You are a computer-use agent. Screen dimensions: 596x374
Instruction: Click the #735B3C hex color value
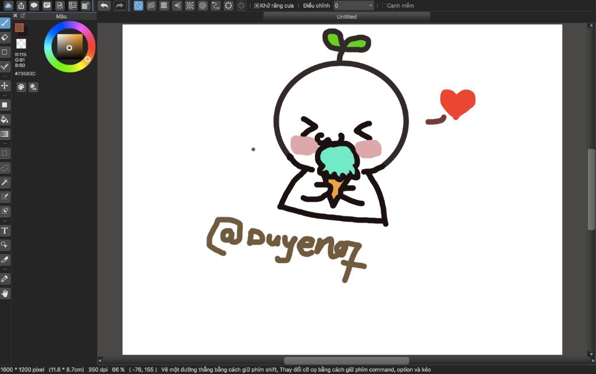coord(25,74)
